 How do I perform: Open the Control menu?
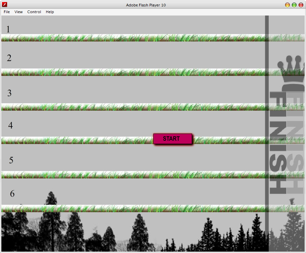pyautogui.click(x=34, y=12)
